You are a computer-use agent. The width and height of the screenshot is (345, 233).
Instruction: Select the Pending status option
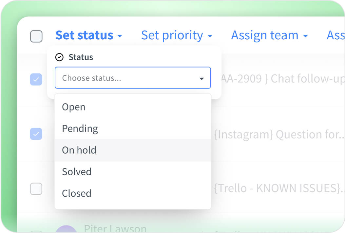point(80,128)
